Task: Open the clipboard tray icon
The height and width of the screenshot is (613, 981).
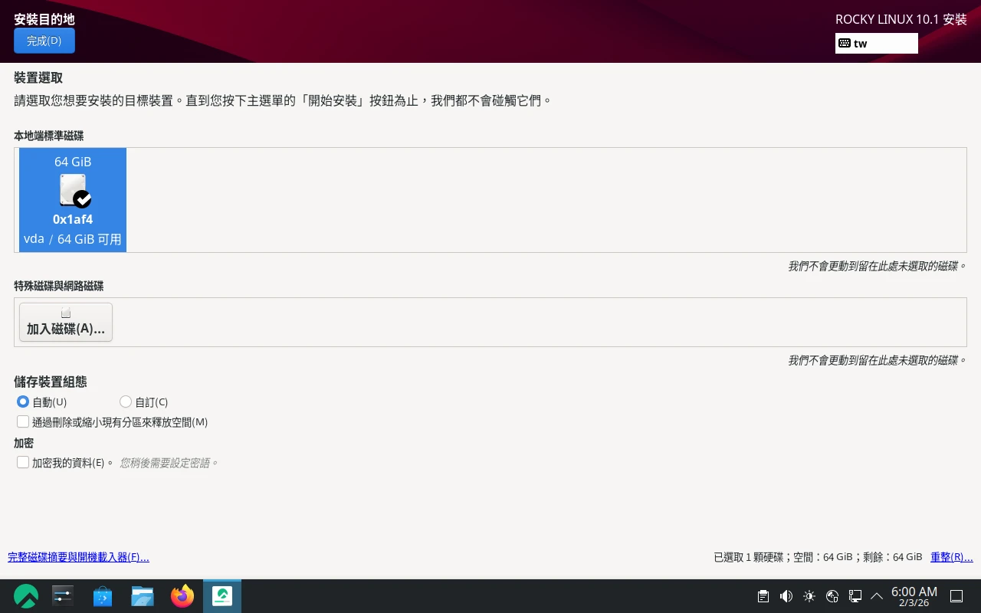Action: (x=763, y=596)
